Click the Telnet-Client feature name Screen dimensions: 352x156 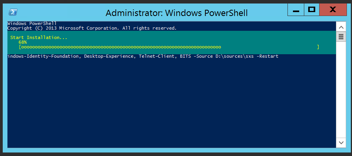tap(156, 56)
